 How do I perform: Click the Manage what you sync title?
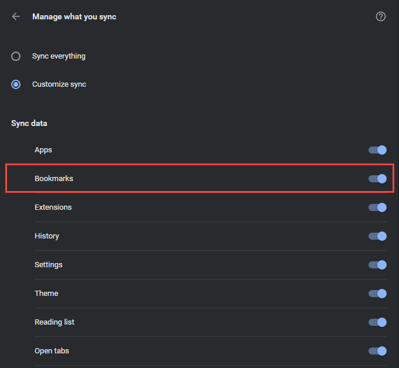click(74, 16)
